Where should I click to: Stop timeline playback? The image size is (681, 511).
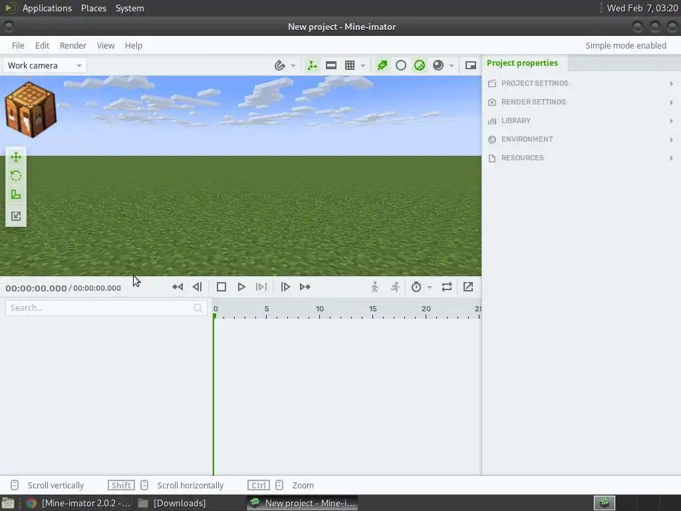point(221,287)
